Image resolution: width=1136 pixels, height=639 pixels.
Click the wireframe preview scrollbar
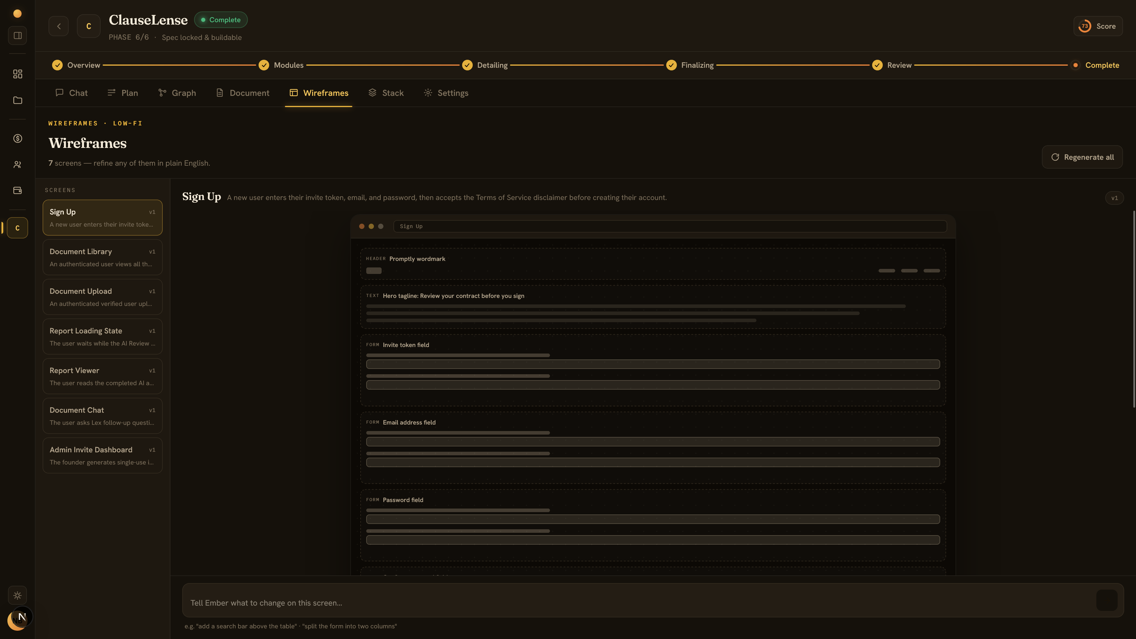coord(1134,309)
